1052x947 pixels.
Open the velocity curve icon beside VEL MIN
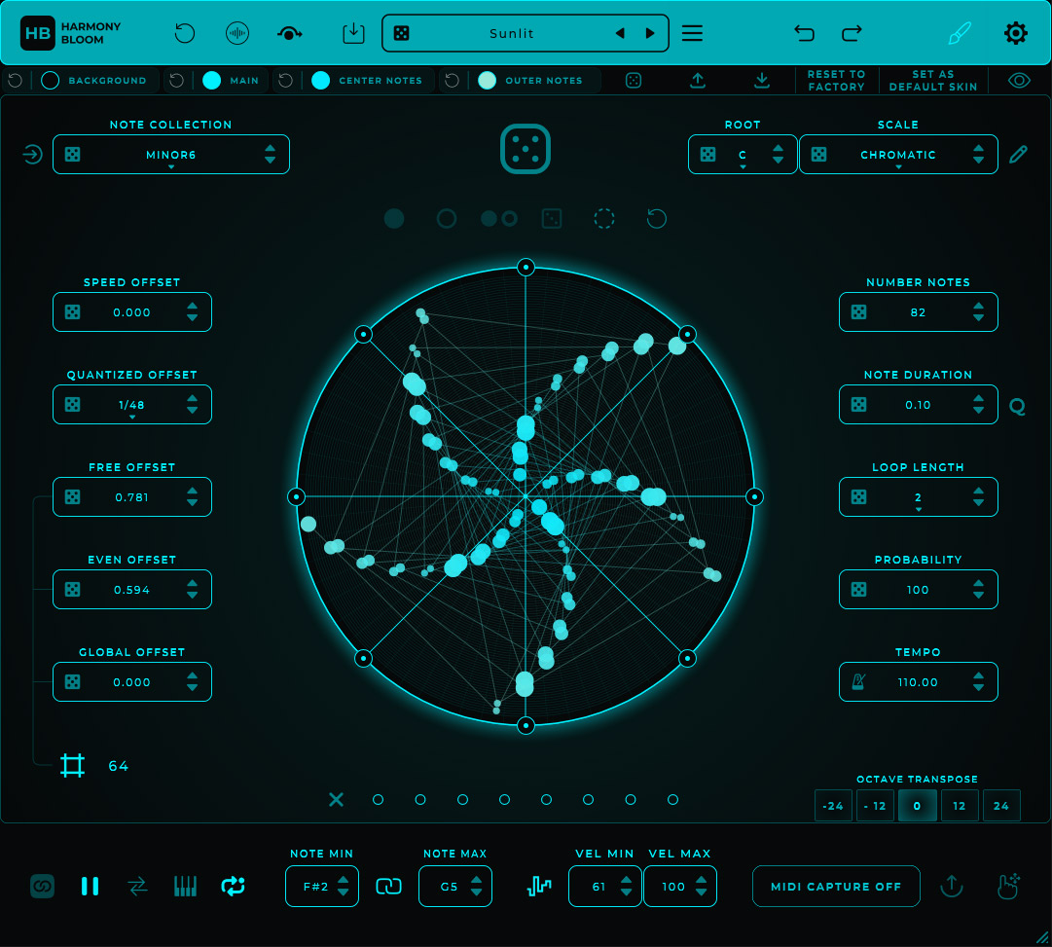pyautogui.click(x=539, y=886)
